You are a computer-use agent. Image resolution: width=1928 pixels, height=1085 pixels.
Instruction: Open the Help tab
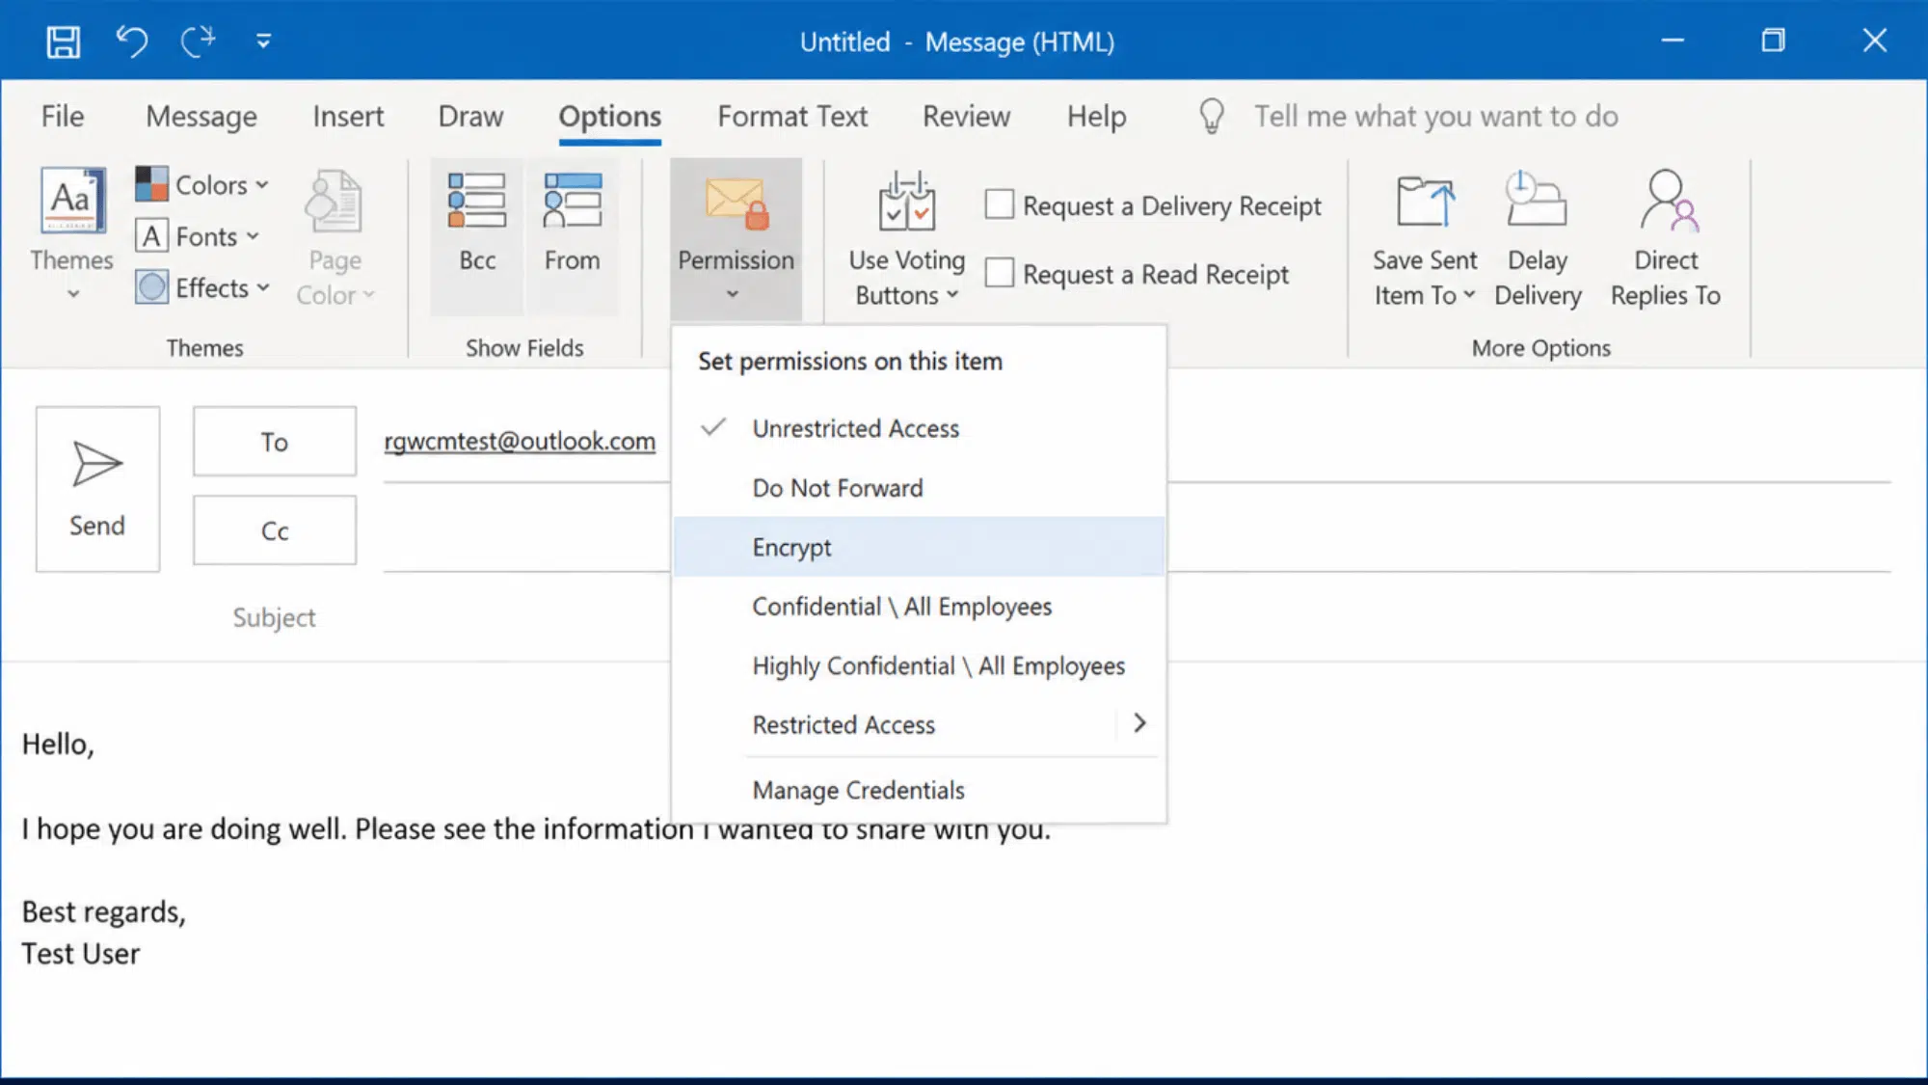(x=1096, y=117)
